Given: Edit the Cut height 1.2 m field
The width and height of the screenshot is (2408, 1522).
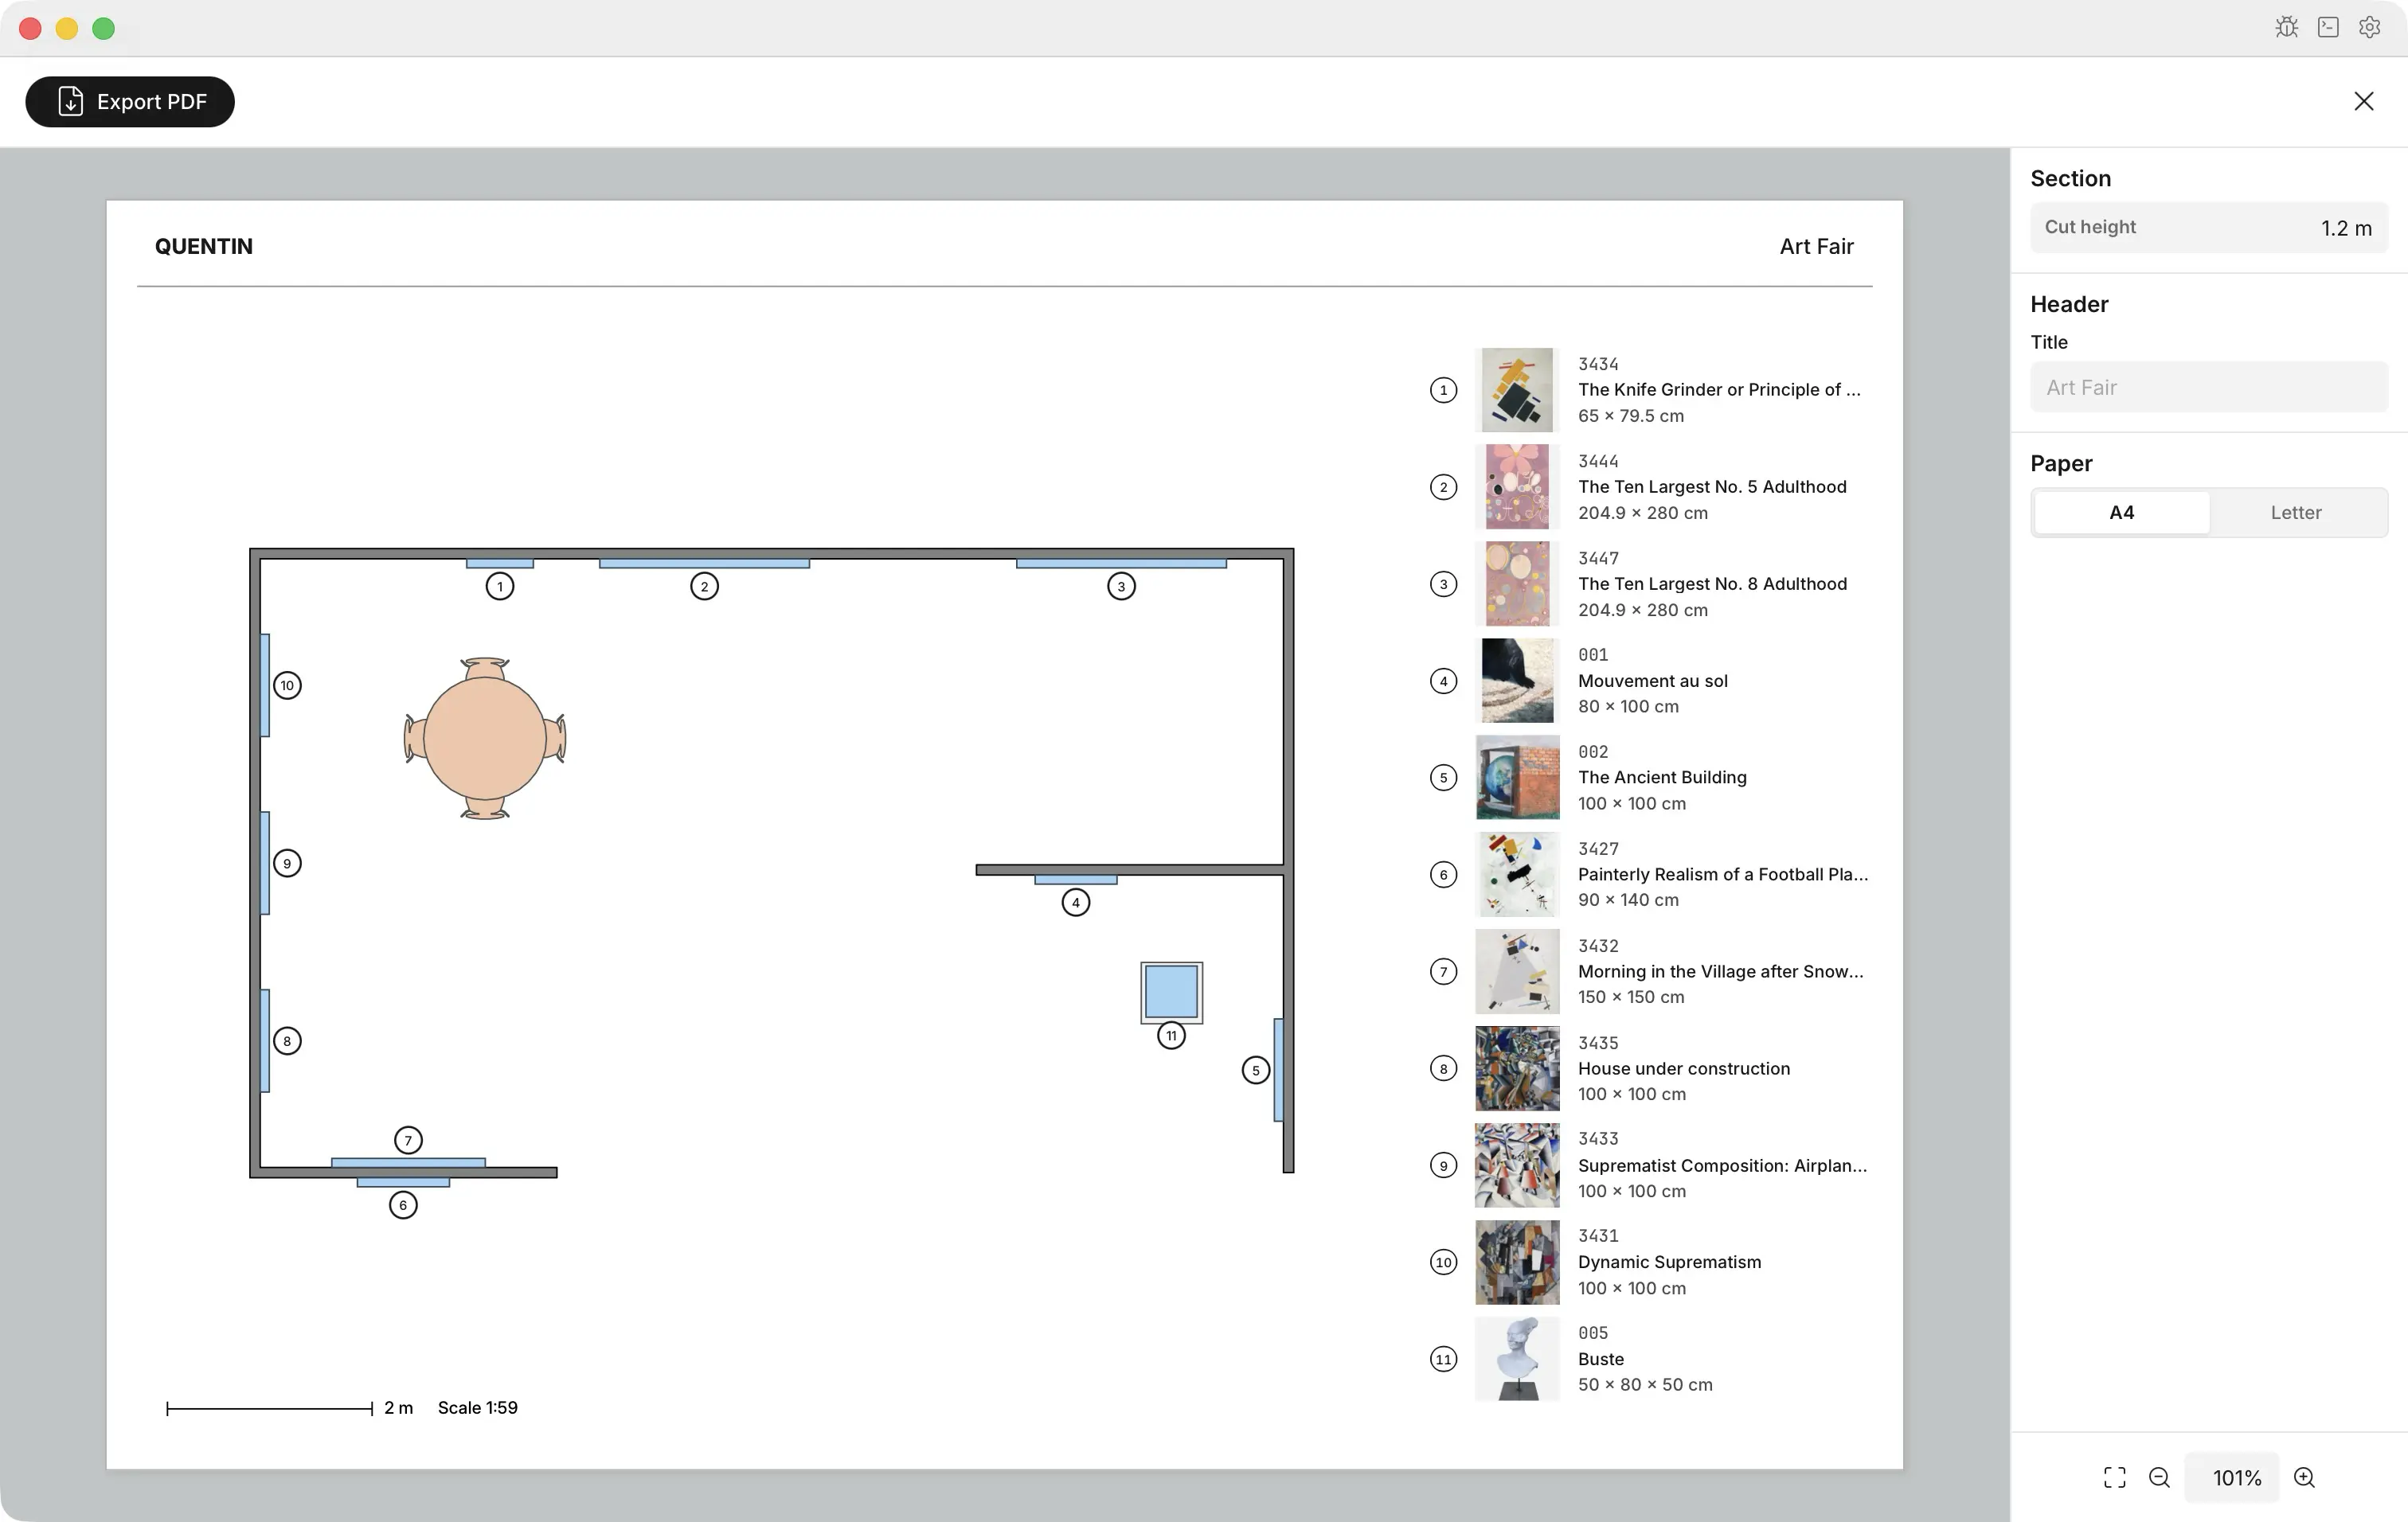Looking at the screenshot, I should 2208,228.
